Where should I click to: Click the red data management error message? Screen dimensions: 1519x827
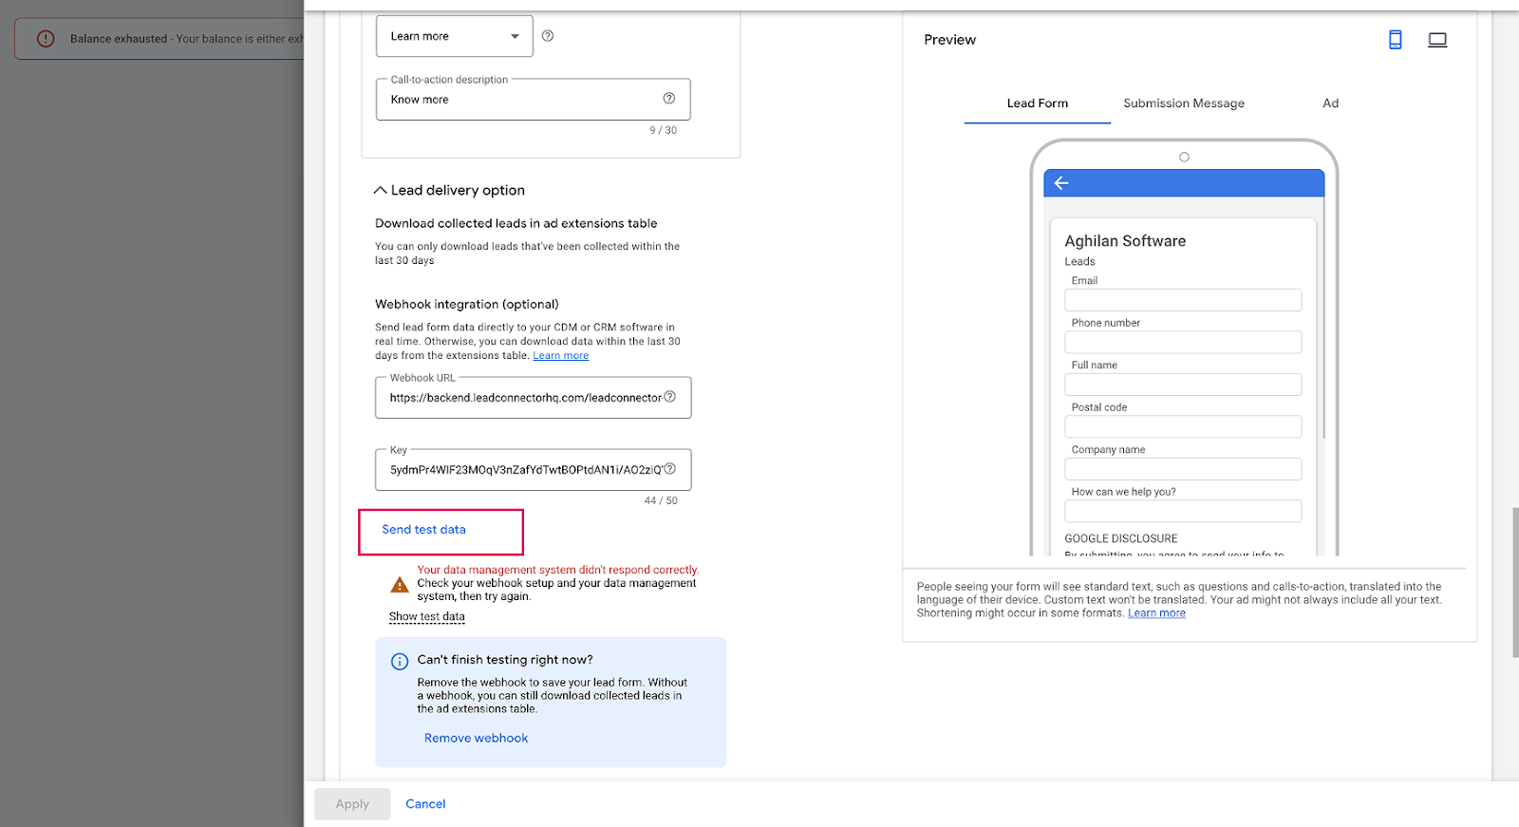pyautogui.click(x=558, y=570)
